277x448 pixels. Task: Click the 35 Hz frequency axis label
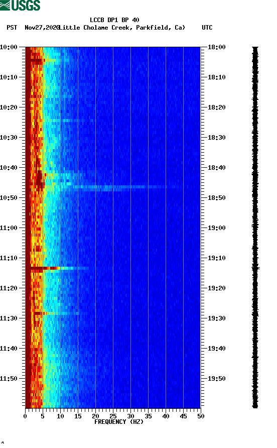148,416
